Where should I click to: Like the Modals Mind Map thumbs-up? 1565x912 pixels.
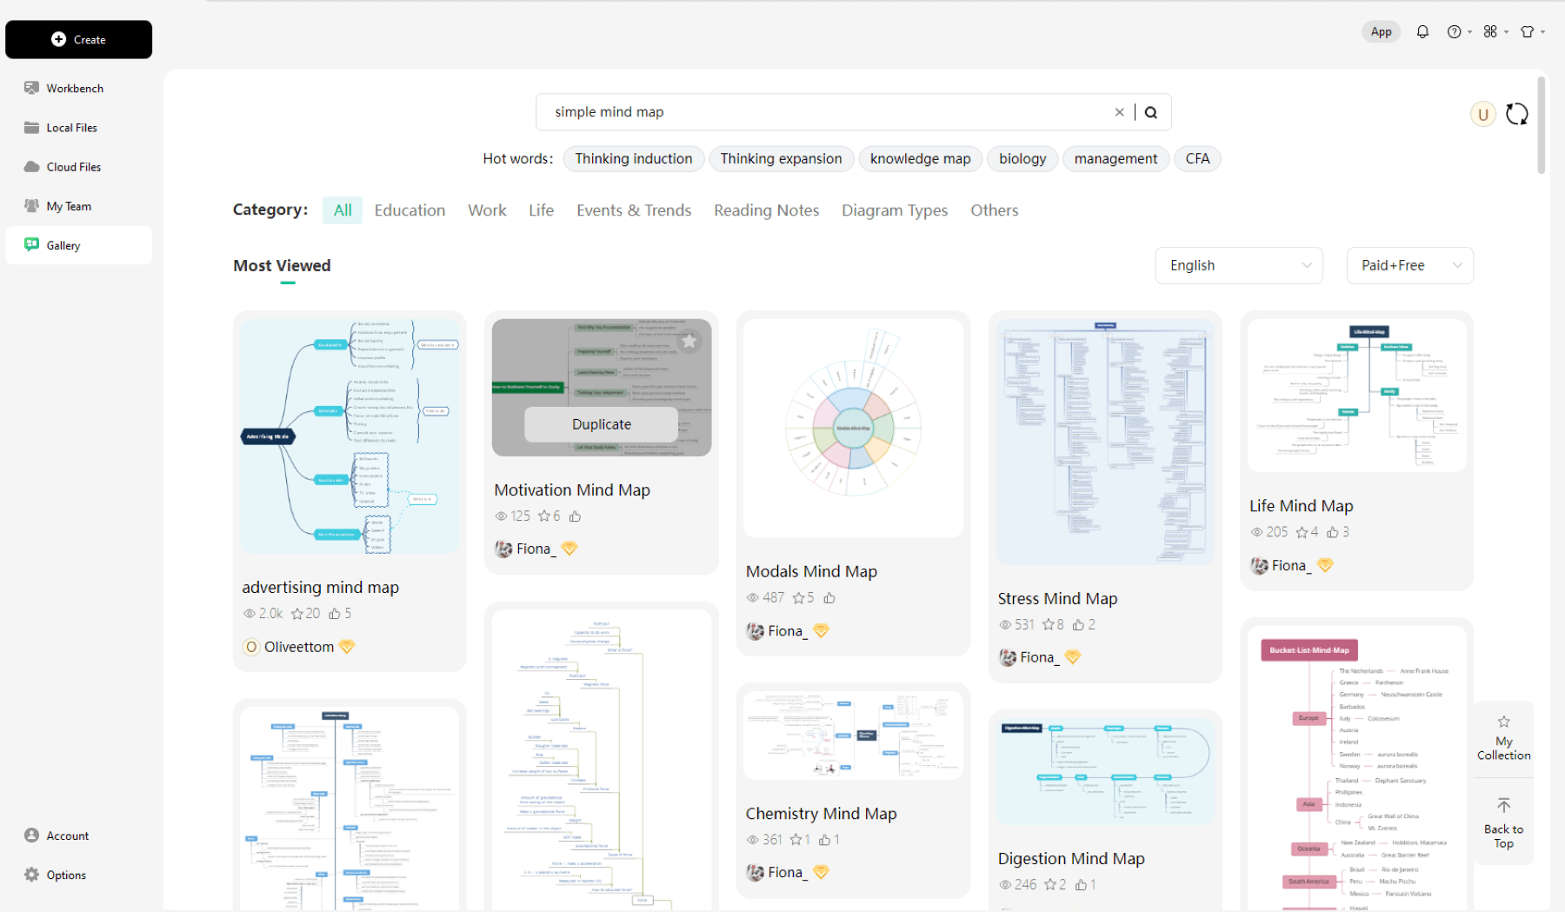829,598
